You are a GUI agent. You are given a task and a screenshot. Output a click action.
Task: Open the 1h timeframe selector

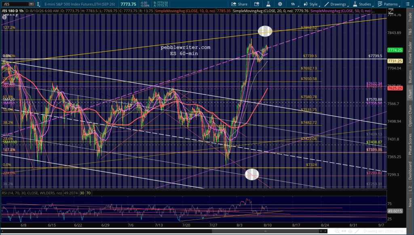coord(294,4)
